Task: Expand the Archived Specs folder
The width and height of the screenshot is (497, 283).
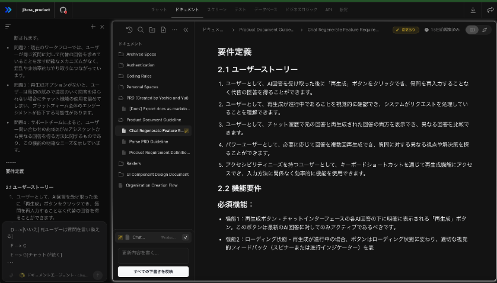Action: [x=141, y=54]
